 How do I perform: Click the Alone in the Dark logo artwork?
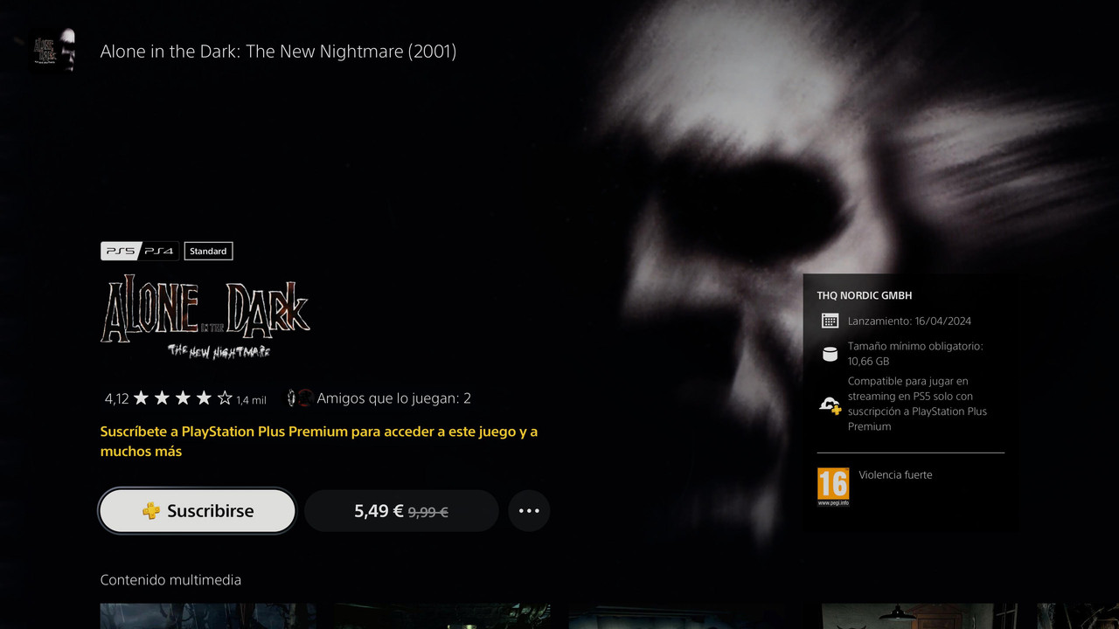(205, 316)
